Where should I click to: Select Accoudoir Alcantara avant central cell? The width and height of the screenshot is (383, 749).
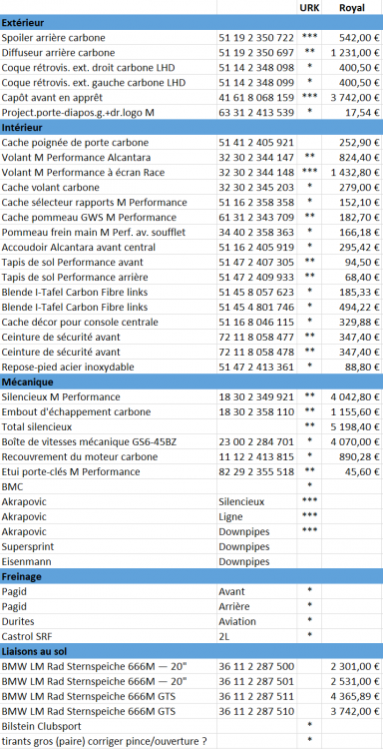click(109, 248)
